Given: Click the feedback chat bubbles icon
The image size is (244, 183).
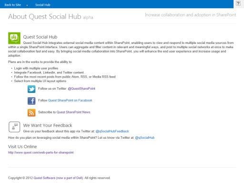Looking at the screenshot, I should tap(14, 127).
